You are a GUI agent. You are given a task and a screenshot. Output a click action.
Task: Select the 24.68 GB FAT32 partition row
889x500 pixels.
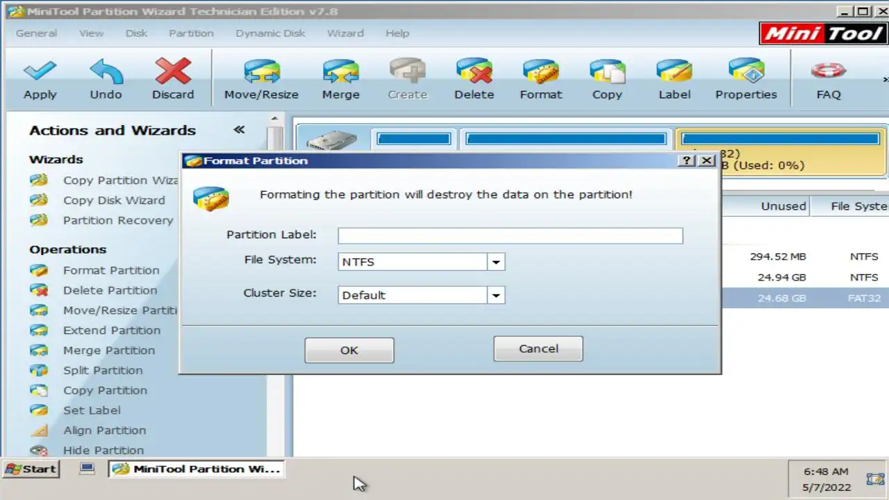pos(805,298)
